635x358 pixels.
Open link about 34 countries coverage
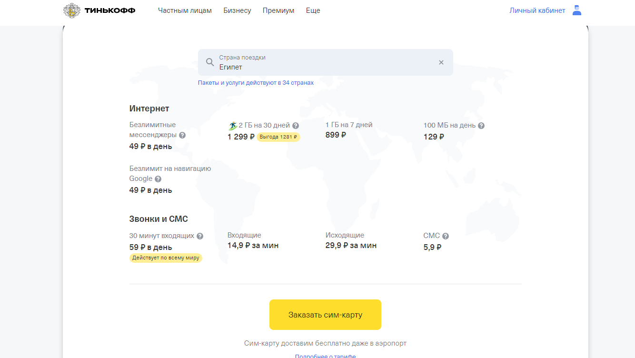256,83
